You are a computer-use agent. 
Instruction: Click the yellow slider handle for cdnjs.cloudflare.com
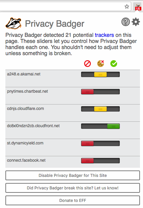tap(100, 109)
